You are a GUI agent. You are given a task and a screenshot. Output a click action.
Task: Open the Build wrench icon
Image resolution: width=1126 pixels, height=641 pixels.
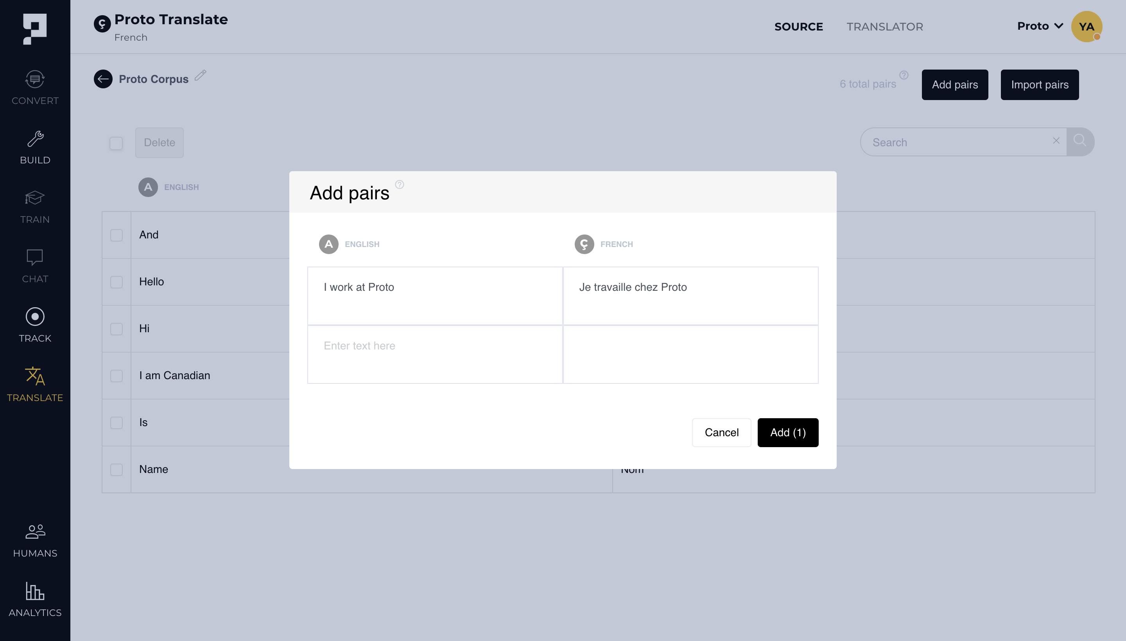[x=35, y=139]
